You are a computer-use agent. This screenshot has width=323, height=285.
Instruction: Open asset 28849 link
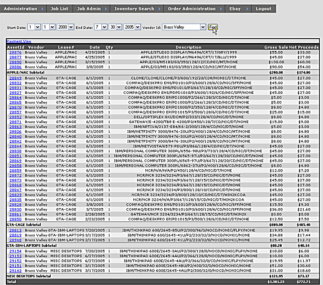(15, 78)
